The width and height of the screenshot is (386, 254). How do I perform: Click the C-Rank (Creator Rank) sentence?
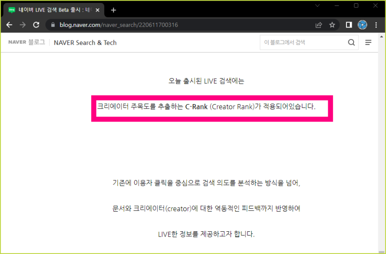click(x=207, y=107)
